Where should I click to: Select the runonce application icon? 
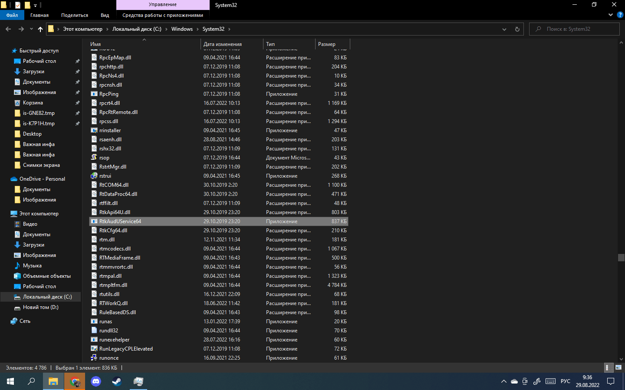pyautogui.click(x=94, y=358)
